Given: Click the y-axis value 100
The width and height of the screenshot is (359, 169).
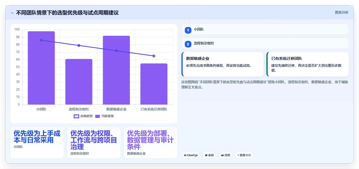Looking at the screenshot, I should (17, 30).
